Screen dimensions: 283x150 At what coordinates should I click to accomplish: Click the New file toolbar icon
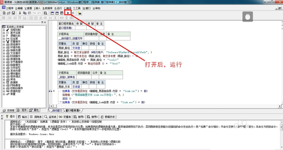pos(4,13)
